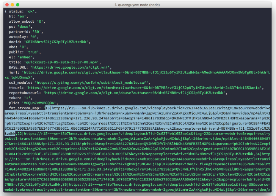
Task: Click the docid value '0B7MB8rvfJ1jCS2p0Ty1MZUtzdkk'
Action: click(56, 42)
